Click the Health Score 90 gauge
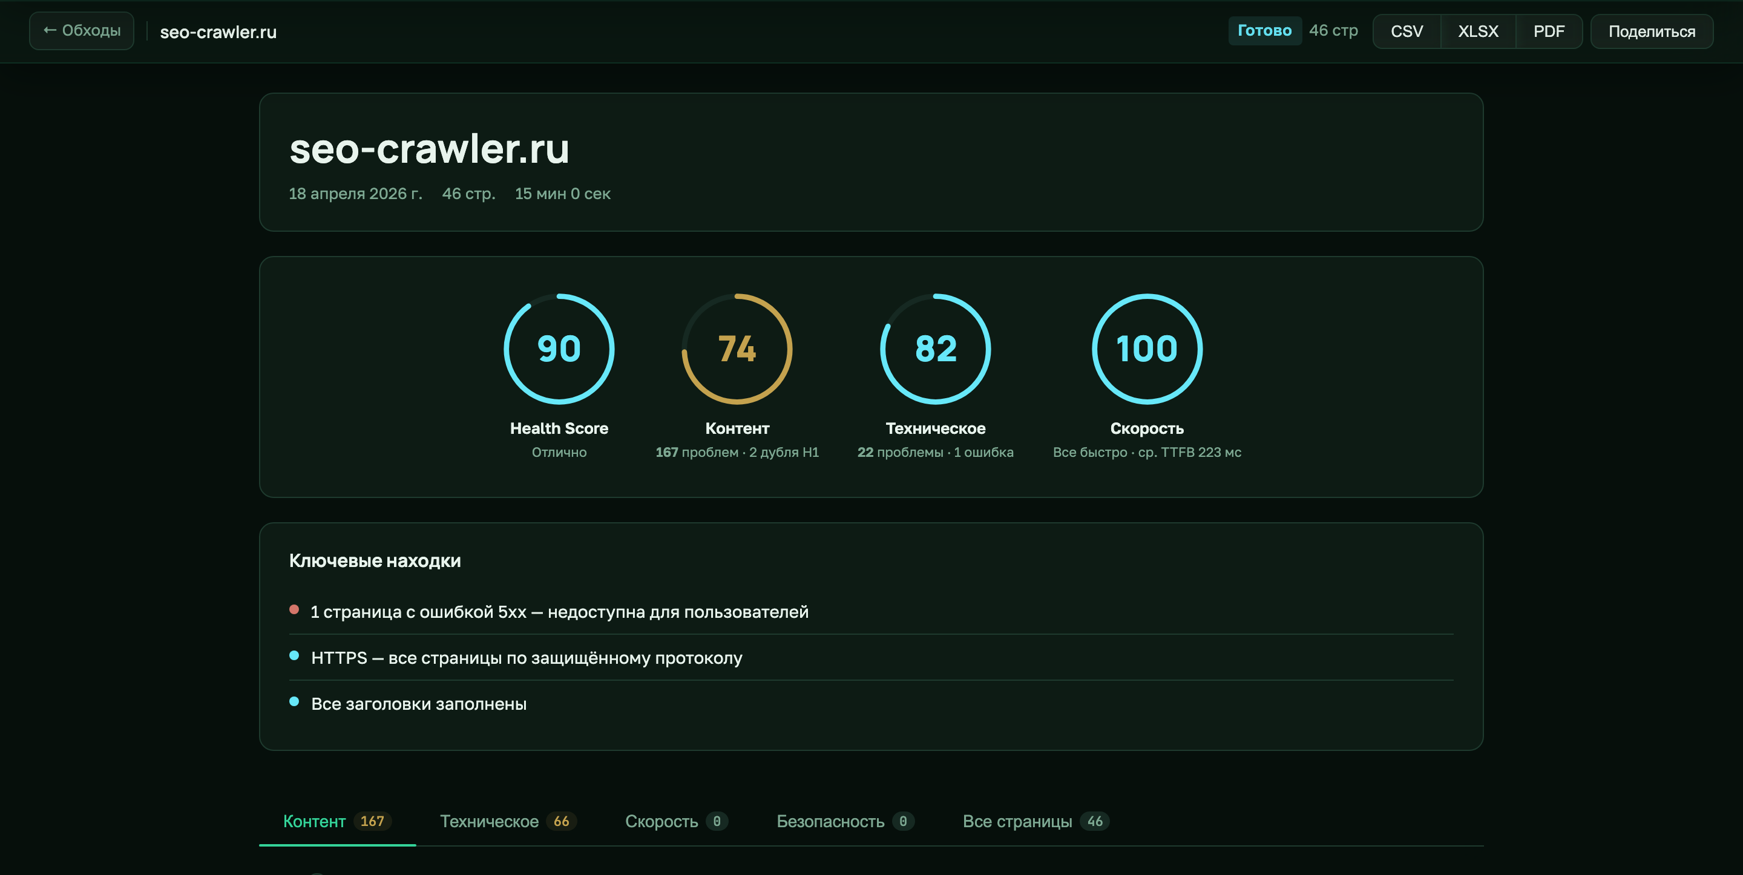 pyautogui.click(x=559, y=349)
